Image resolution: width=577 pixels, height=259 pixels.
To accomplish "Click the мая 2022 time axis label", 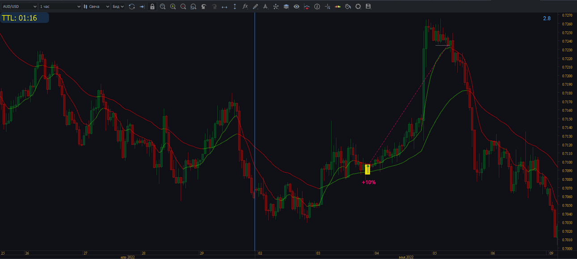I will pyautogui.click(x=406, y=257).
